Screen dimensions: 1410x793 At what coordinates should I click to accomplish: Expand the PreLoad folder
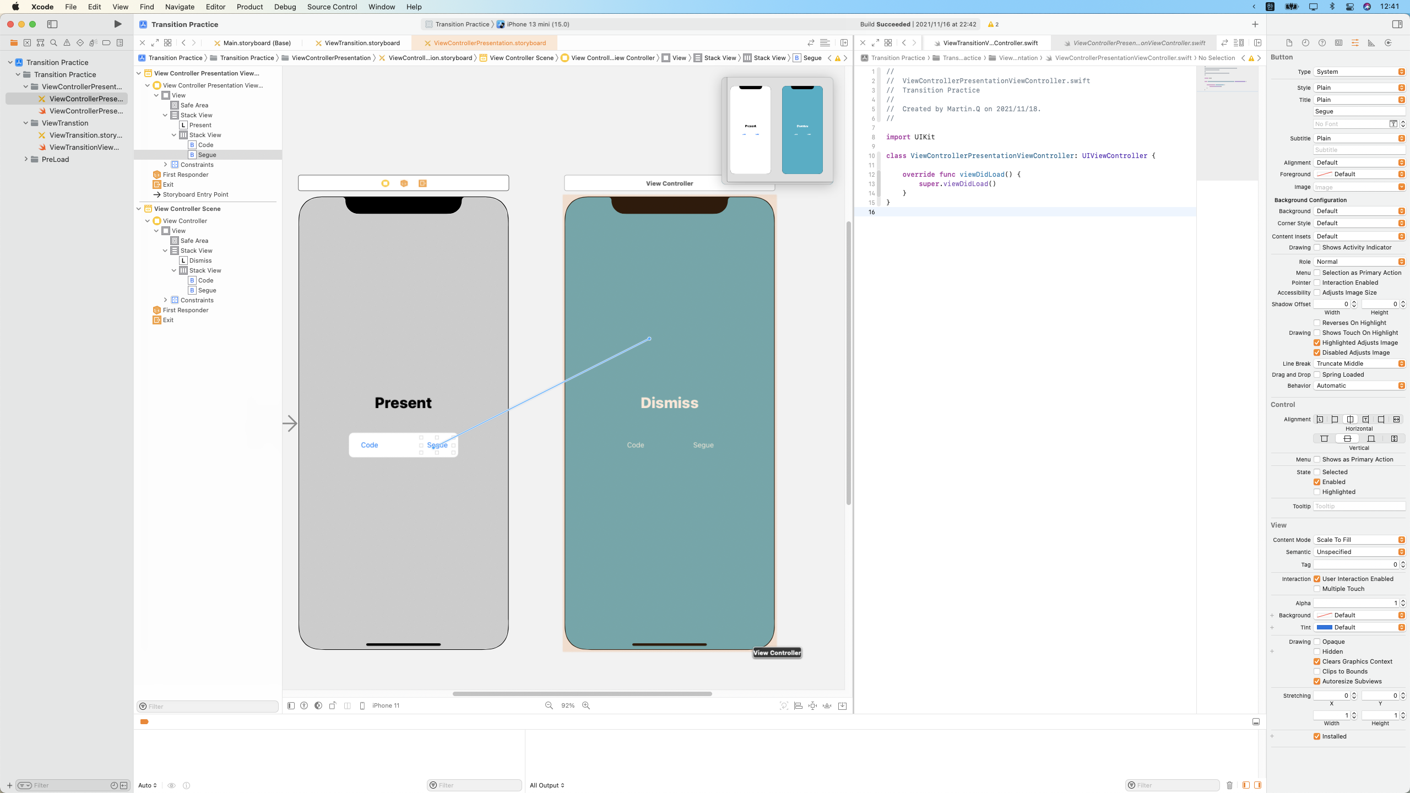click(x=26, y=159)
